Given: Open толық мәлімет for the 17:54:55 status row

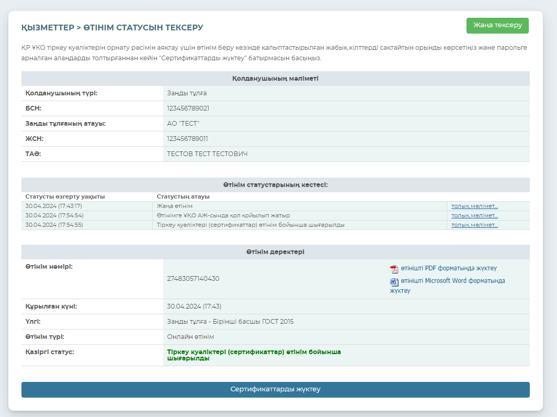Looking at the screenshot, I should (474, 225).
